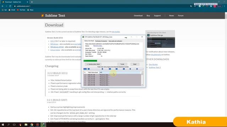The width and height of the screenshot is (227, 127).
Task: Click the red recorder taskbar icon
Action: tap(38, 125)
